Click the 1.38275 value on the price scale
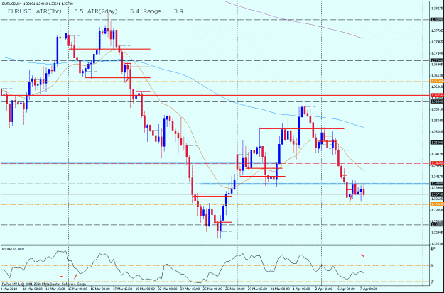Screen dimensions: 444x293 click(x=437, y=9)
